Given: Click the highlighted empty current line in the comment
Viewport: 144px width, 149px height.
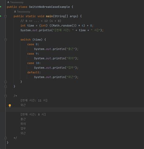Looking at the screenshot, I should pos(75,110).
